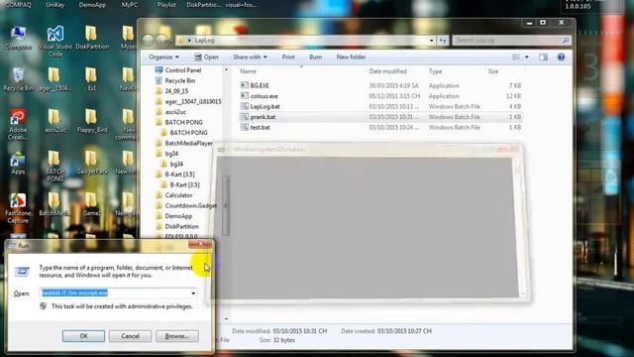Click New folder in the toolbar

[x=351, y=58]
